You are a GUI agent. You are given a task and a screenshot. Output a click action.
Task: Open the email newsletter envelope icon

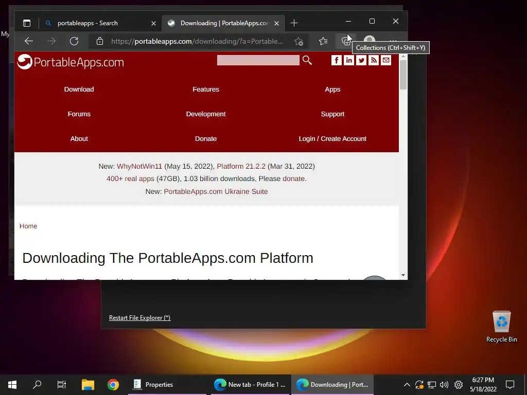coord(386,61)
